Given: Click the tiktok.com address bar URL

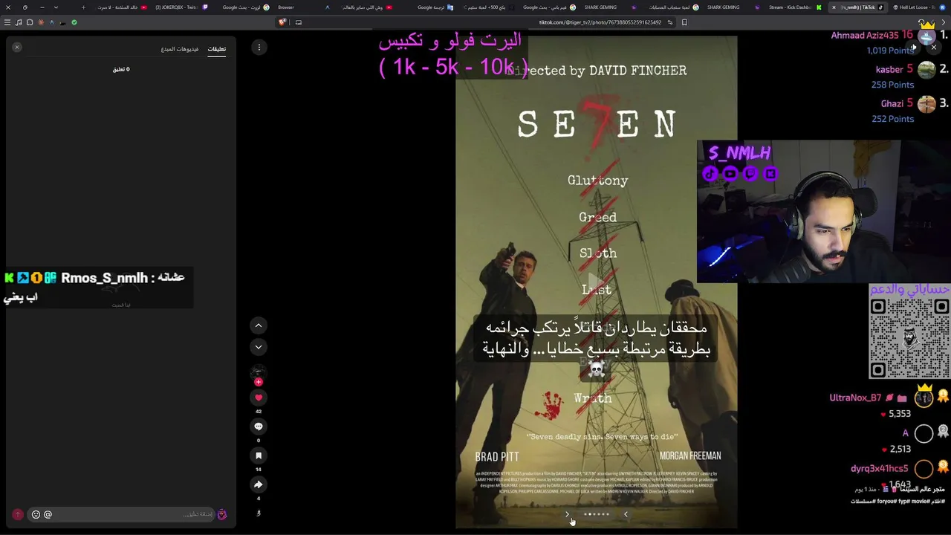Looking at the screenshot, I should pyautogui.click(x=600, y=22).
